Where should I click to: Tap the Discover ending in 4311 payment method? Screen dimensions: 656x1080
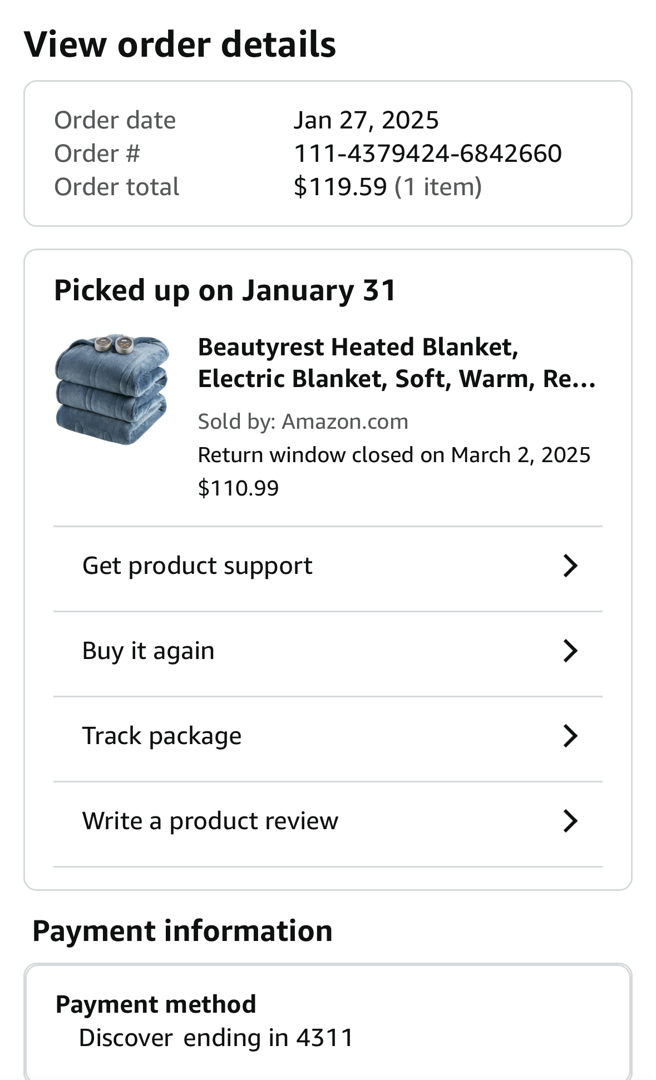[216, 1038]
